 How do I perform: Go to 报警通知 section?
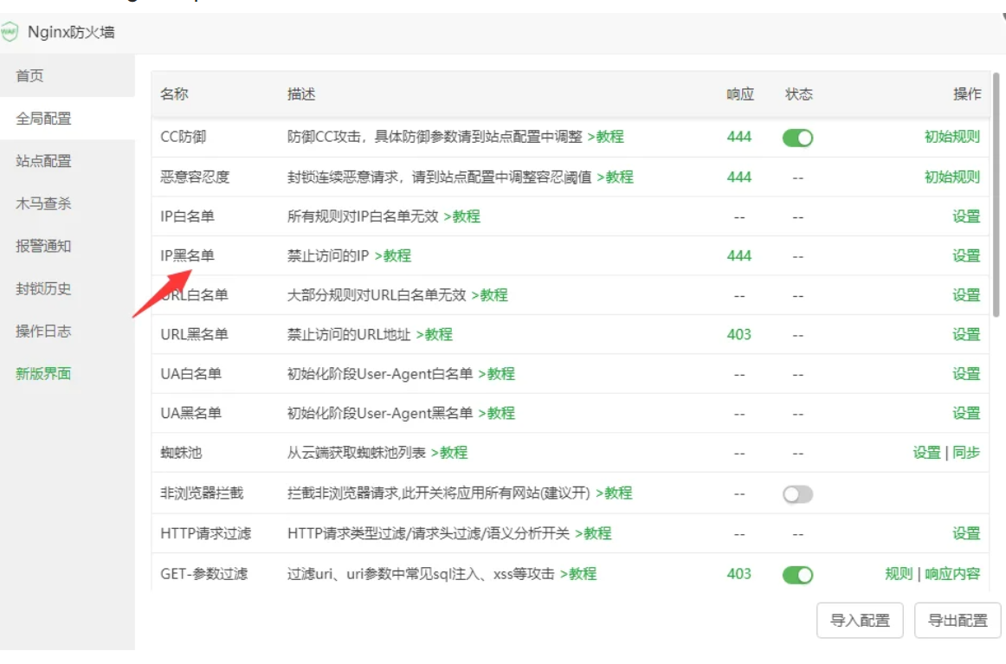point(43,246)
